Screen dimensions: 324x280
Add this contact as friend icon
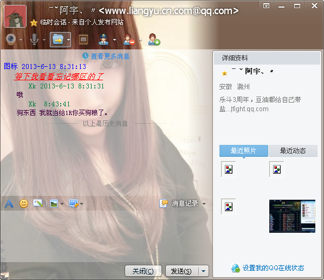[154, 39]
